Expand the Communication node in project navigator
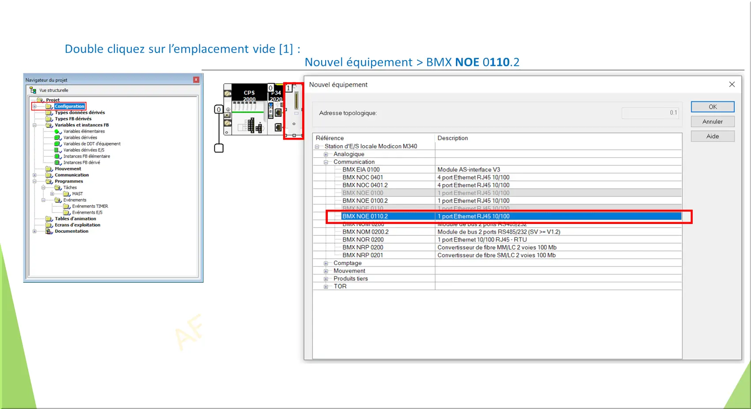This screenshot has height=409, width=751. [34, 175]
